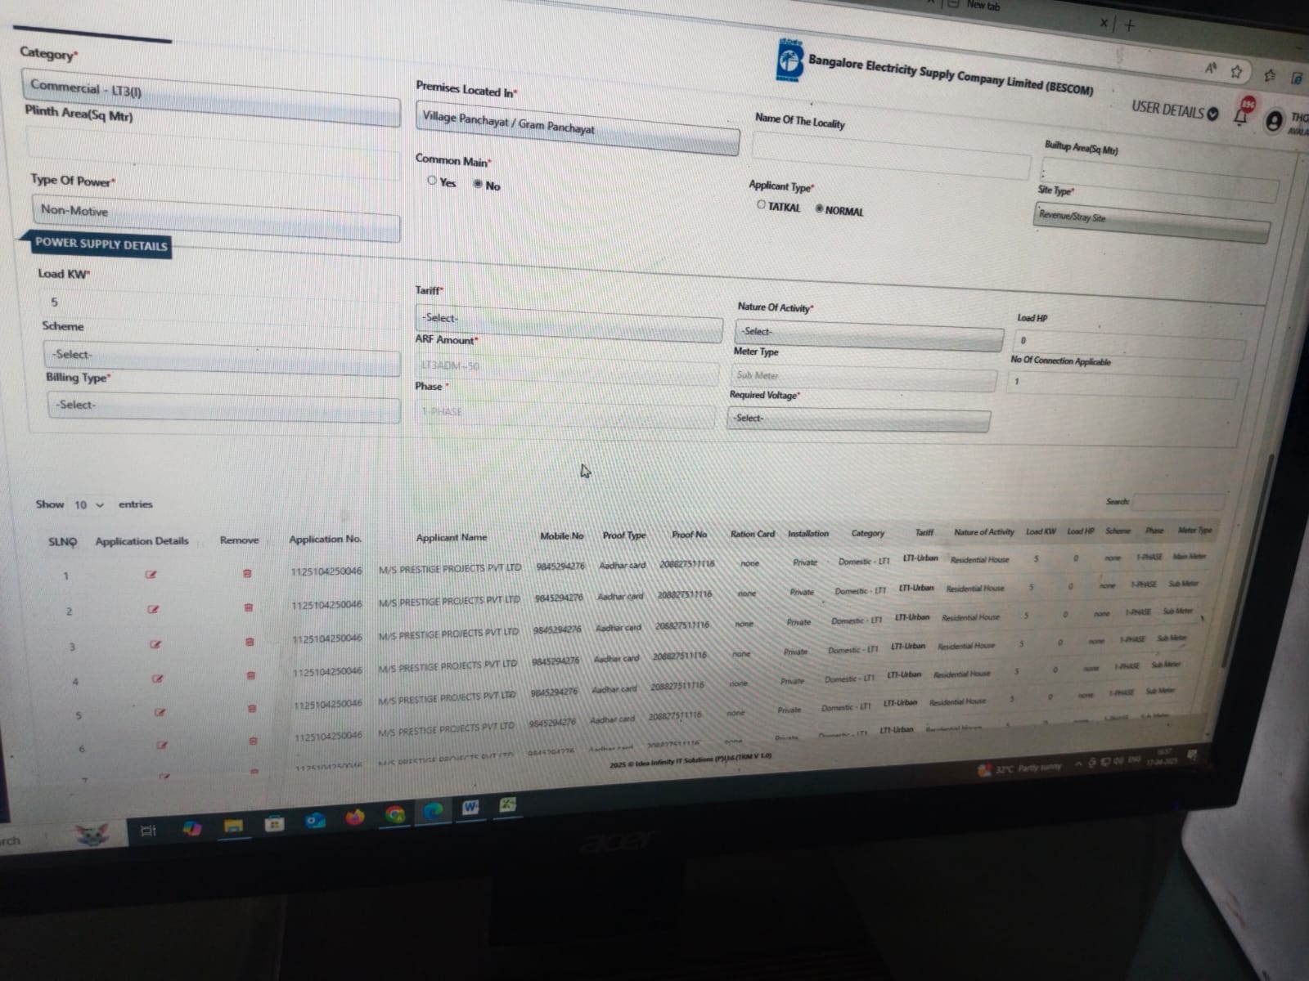Open File Explorer from the taskbar
1309x981 pixels.
click(233, 826)
